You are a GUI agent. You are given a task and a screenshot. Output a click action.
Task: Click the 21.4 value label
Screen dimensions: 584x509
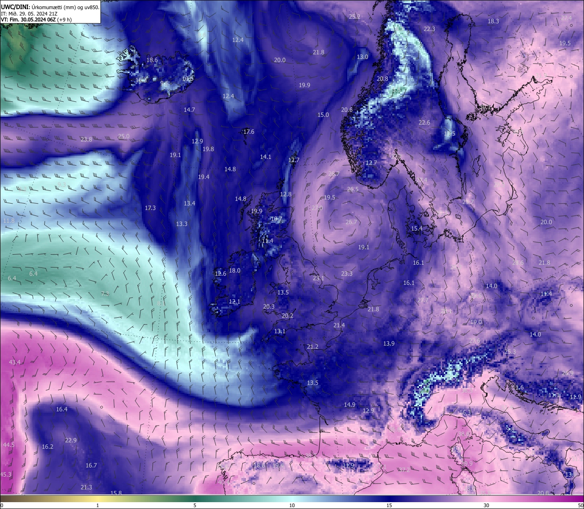coord(339,325)
